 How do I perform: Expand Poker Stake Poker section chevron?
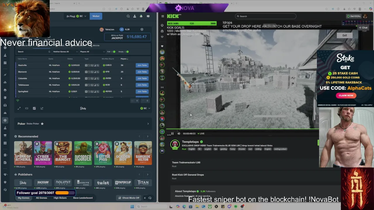pos(148,124)
